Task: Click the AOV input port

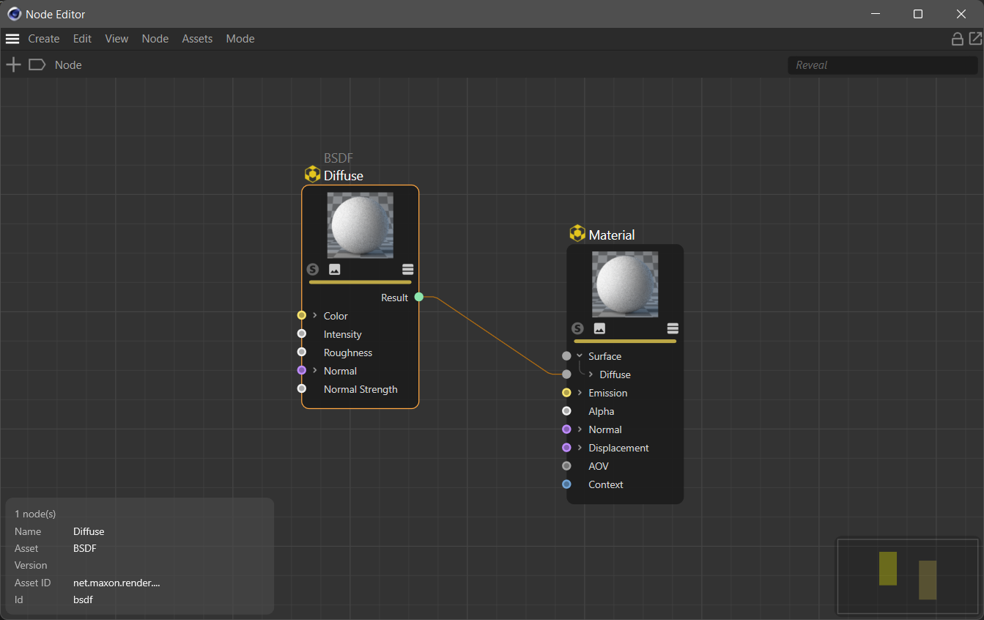Action: (x=566, y=466)
